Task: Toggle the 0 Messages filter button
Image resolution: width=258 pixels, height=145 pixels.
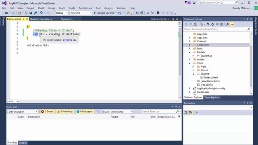Action: (x=85, y=112)
